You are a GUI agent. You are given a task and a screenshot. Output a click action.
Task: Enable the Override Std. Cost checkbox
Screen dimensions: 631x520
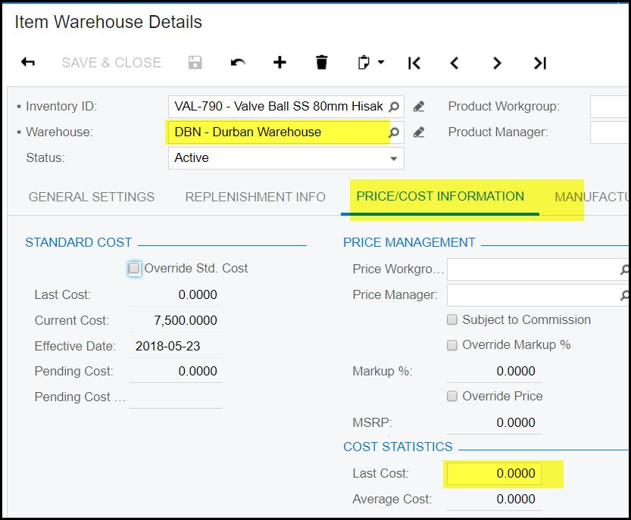[x=135, y=268]
